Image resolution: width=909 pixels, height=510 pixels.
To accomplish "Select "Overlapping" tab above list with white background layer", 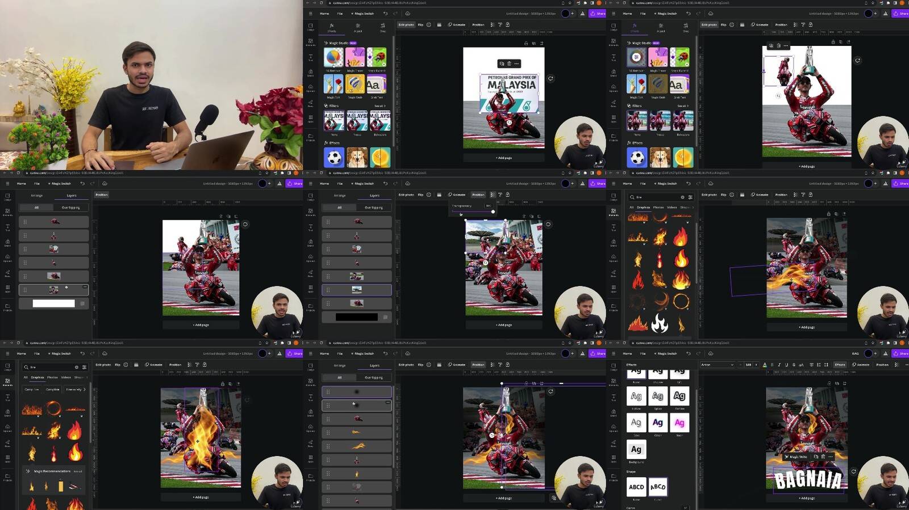I will [x=71, y=208].
